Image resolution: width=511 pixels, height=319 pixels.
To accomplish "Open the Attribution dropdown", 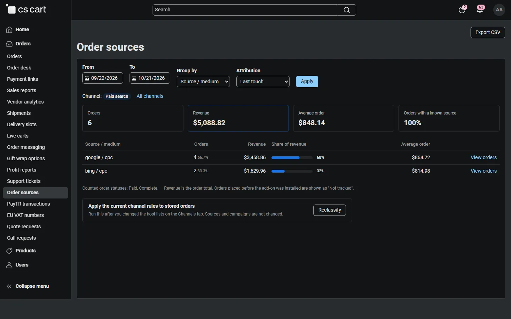I will click(263, 82).
